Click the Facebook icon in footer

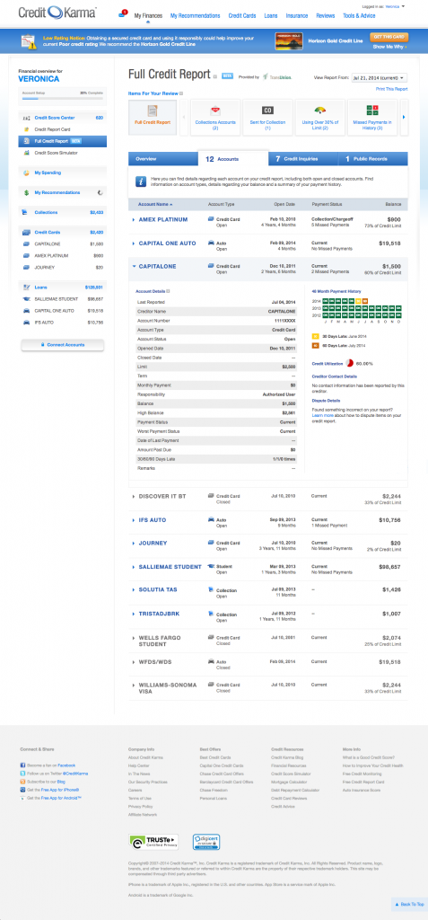click(22, 765)
